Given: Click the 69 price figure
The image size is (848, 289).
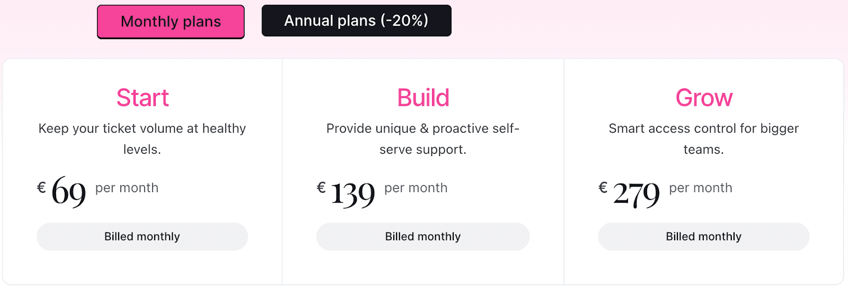Looking at the screenshot, I should (x=69, y=192).
